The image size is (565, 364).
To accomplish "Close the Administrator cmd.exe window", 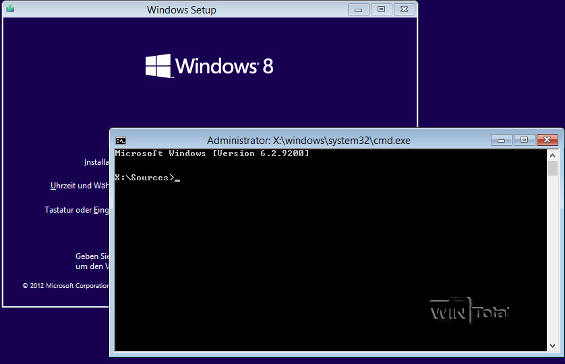I will pos(547,140).
